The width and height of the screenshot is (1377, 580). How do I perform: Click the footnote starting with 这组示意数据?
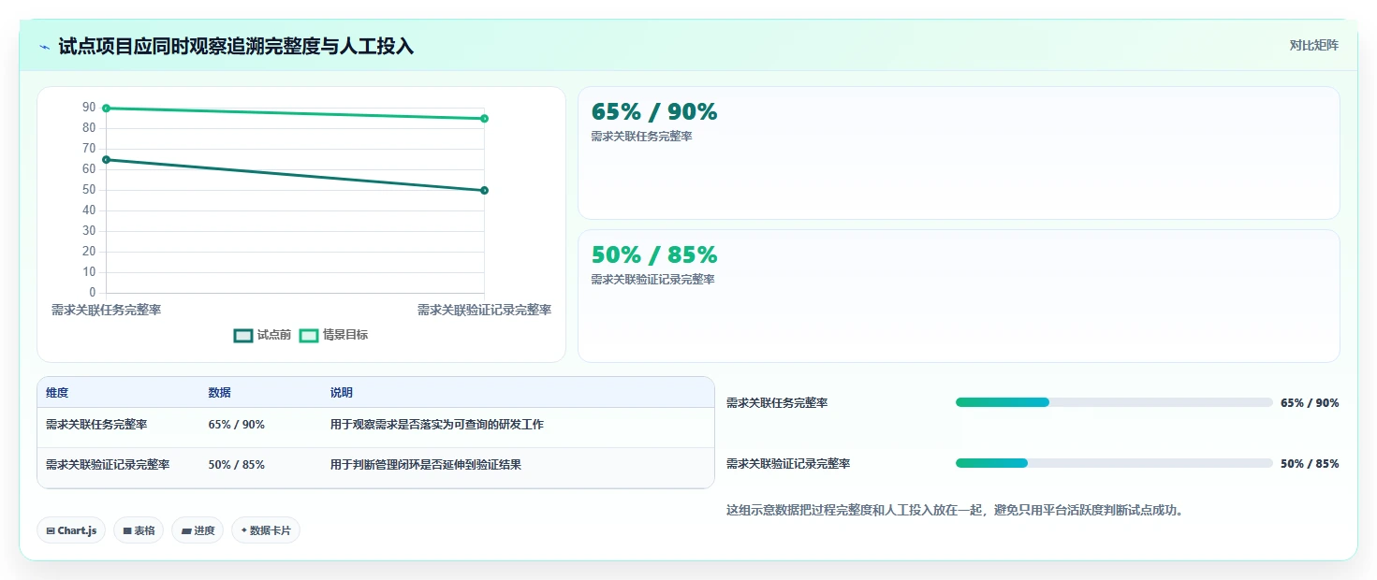point(955,511)
